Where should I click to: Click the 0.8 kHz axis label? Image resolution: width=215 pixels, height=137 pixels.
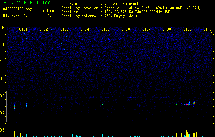(x=3, y=96)
